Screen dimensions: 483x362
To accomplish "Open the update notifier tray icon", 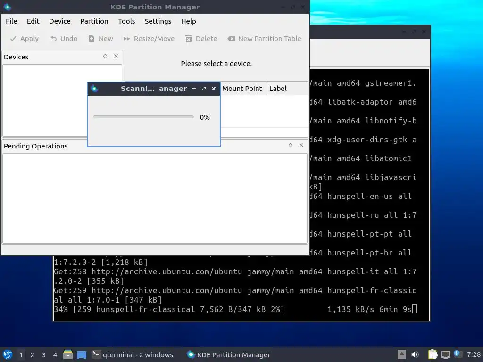I will [x=458, y=354].
